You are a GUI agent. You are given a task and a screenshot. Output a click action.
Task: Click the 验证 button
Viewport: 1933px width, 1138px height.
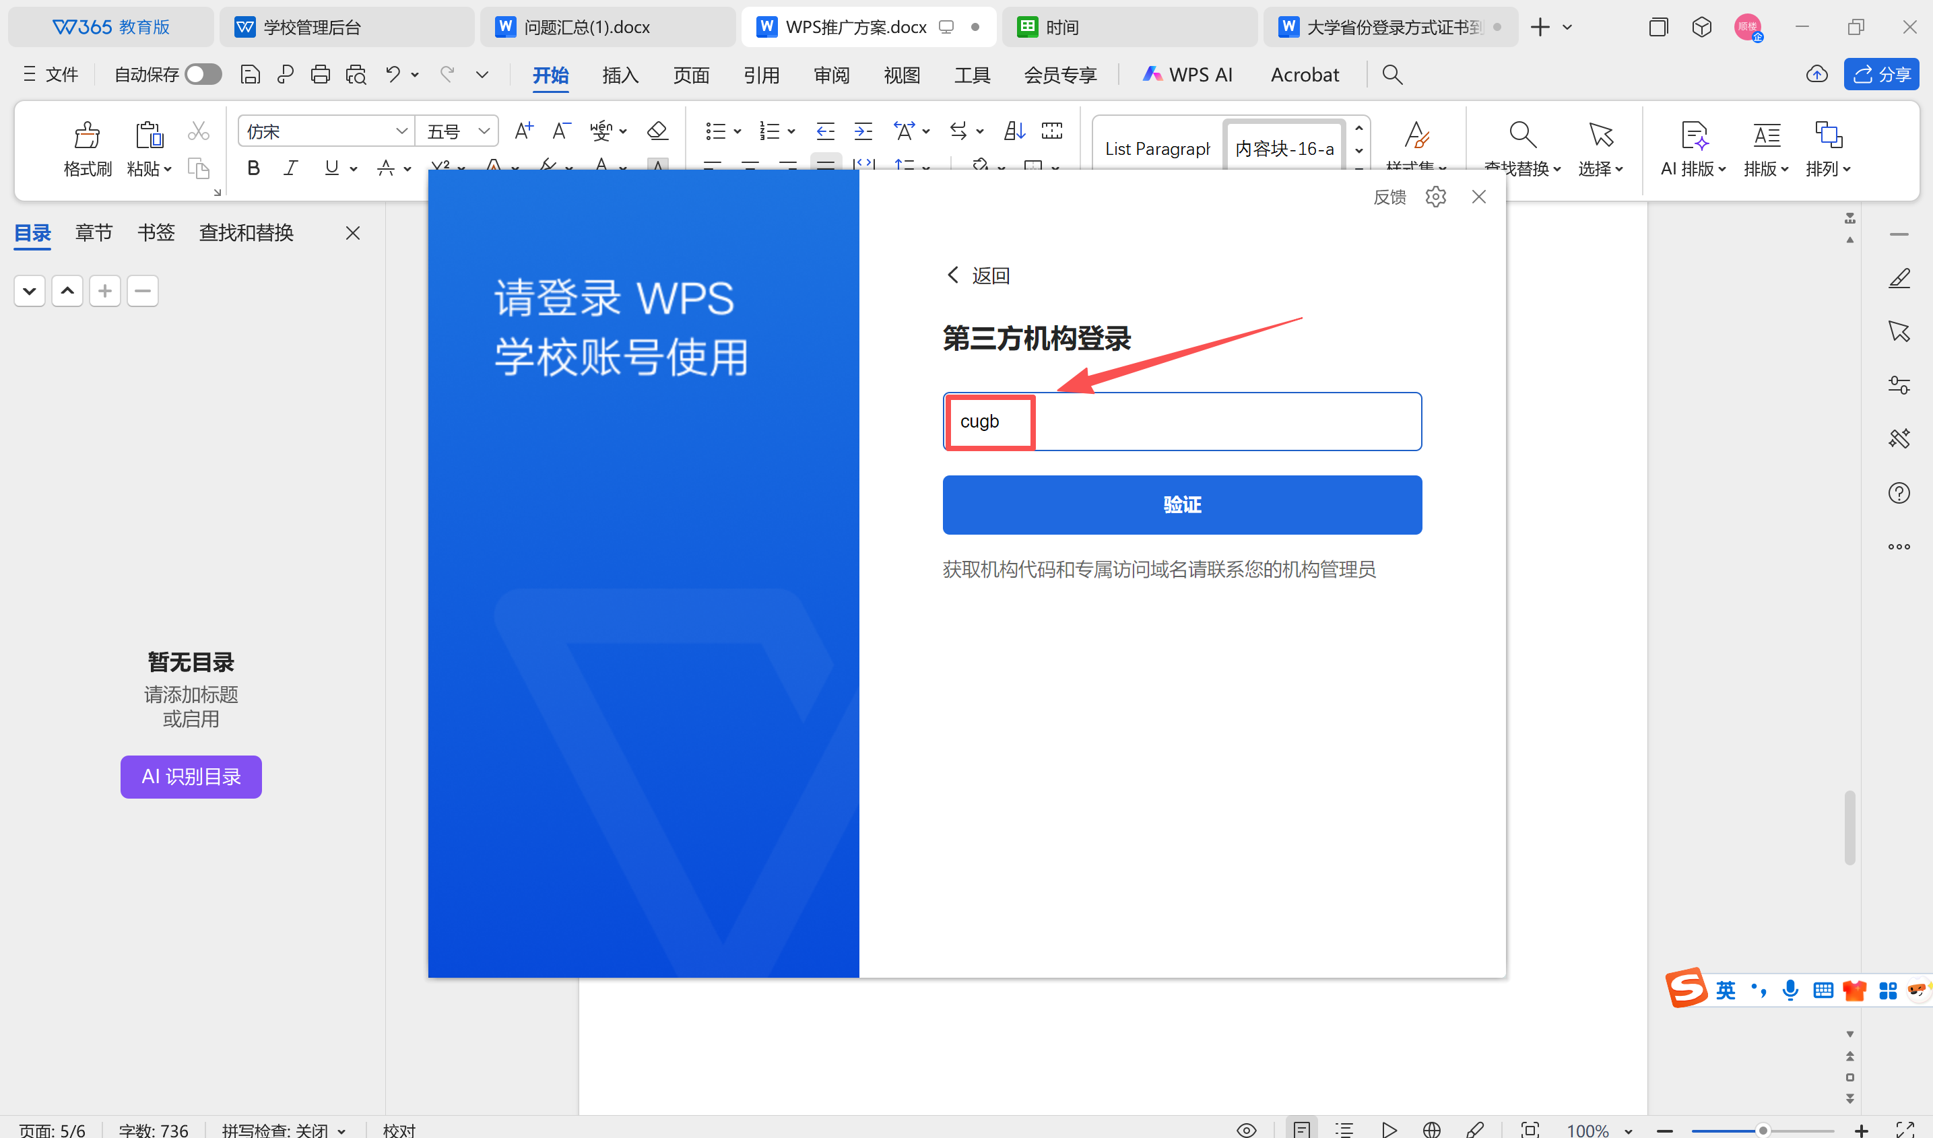point(1182,504)
